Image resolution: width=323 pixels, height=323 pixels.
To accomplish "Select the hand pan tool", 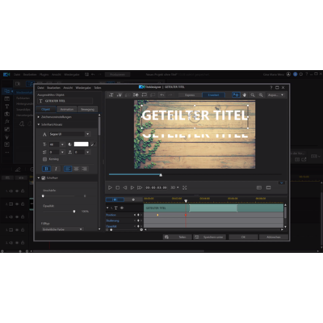I will click(x=245, y=94).
